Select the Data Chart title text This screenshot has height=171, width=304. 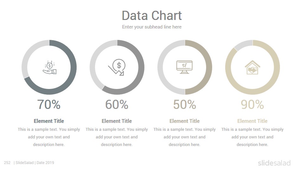pyautogui.click(x=152, y=16)
